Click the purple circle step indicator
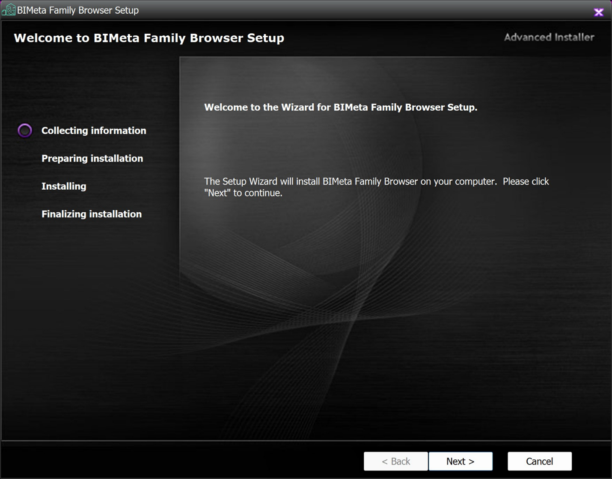The height and width of the screenshot is (479, 612). [x=25, y=130]
